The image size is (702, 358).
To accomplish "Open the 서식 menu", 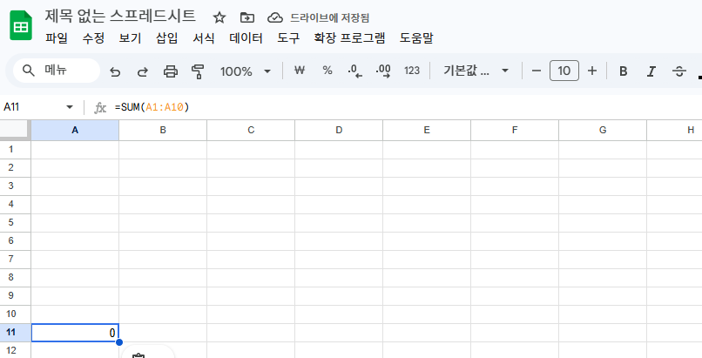I will [203, 38].
